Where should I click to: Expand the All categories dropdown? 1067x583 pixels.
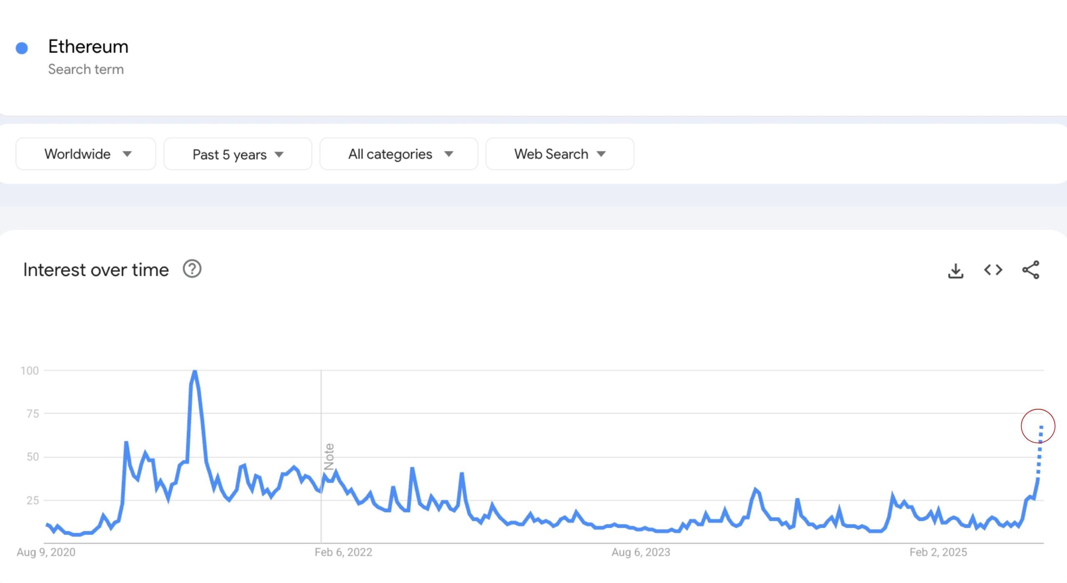(x=399, y=154)
